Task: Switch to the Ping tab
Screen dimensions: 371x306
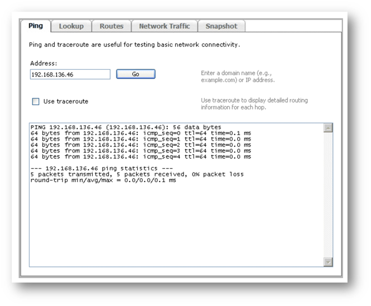Action: (x=36, y=26)
